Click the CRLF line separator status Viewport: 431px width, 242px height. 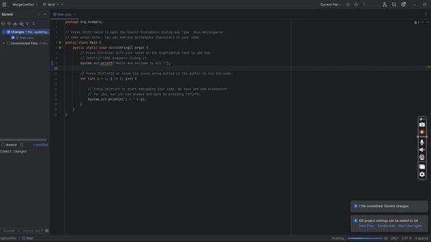click(x=394, y=238)
